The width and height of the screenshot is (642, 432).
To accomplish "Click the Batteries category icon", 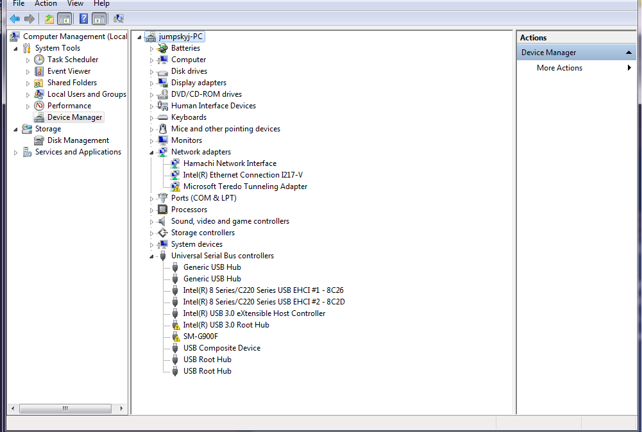I will [163, 48].
